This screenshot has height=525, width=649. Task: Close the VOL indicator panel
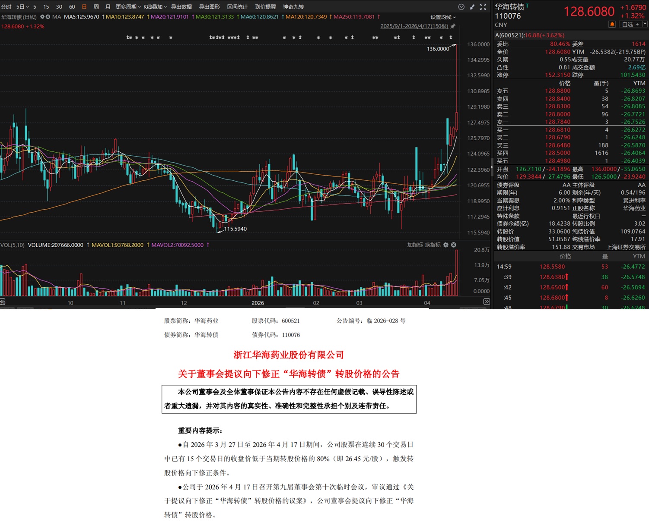click(454, 245)
